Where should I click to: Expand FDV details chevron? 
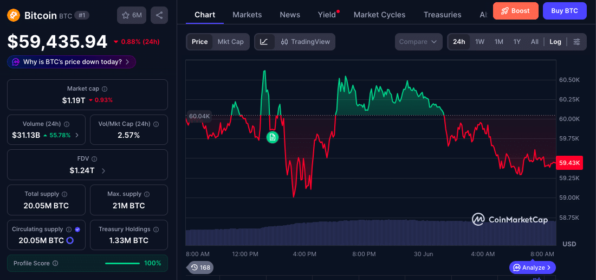click(x=103, y=171)
